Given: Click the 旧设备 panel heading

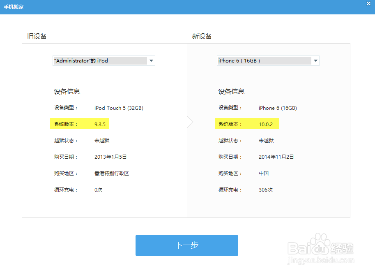Looking at the screenshot, I should [37, 36].
